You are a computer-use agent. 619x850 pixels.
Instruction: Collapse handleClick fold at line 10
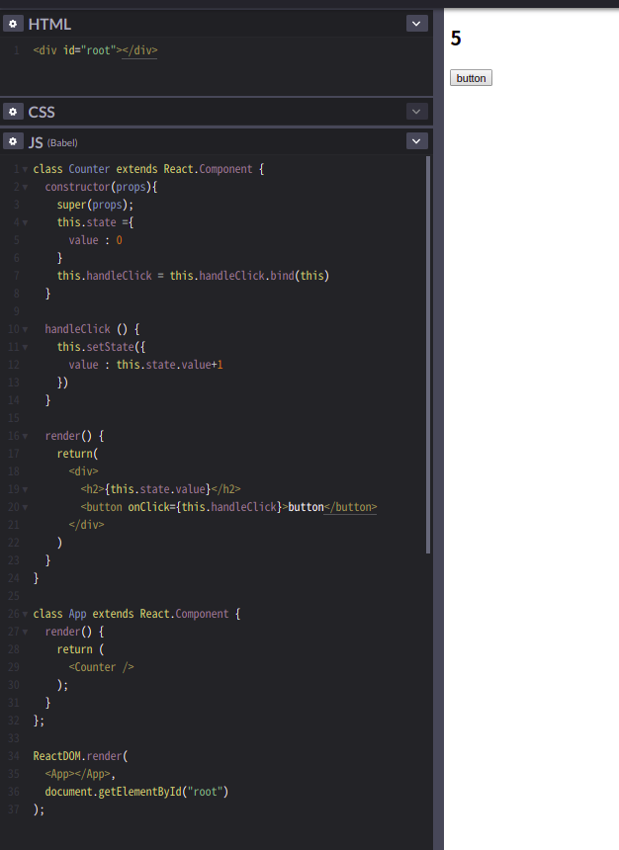(x=25, y=329)
